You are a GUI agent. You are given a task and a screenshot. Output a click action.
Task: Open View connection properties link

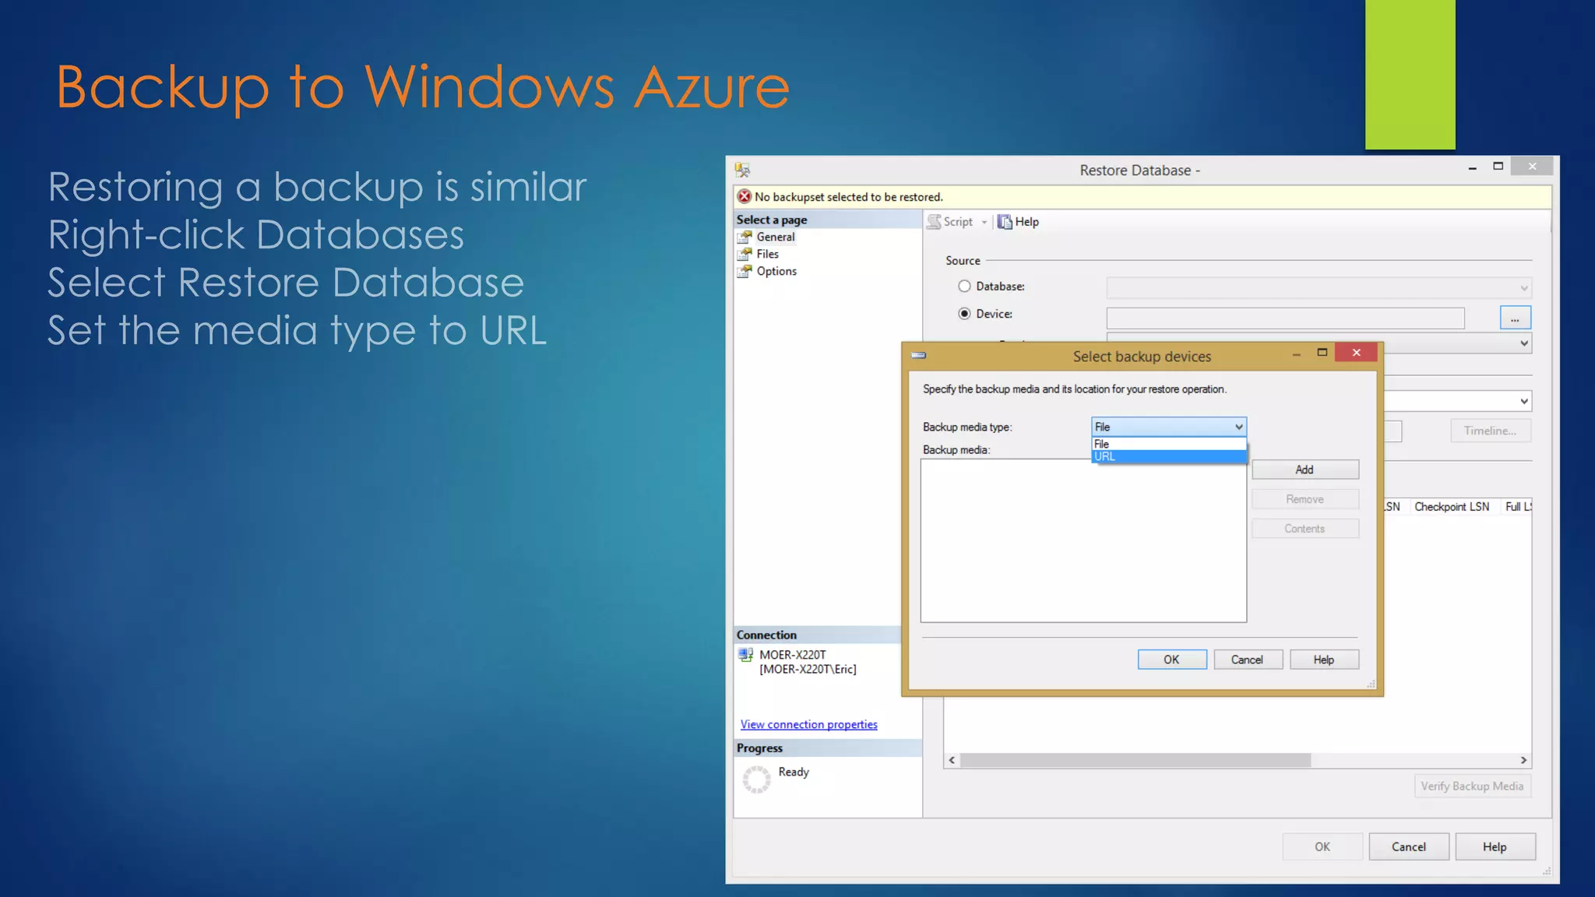coord(808,724)
